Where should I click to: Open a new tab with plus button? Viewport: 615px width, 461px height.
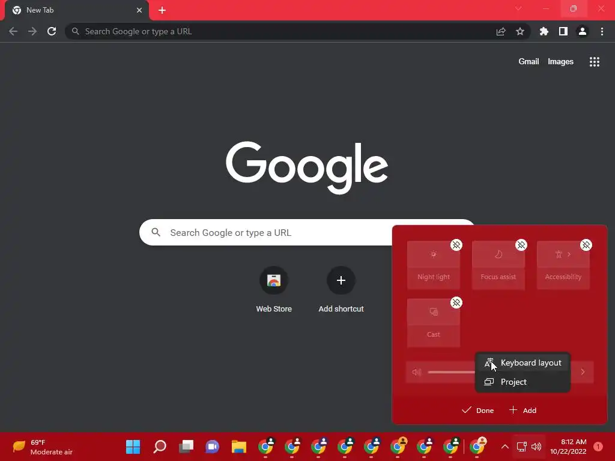click(162, 10)
